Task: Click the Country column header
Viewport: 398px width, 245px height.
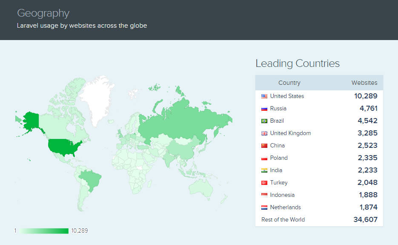Action: pos(289,83)
